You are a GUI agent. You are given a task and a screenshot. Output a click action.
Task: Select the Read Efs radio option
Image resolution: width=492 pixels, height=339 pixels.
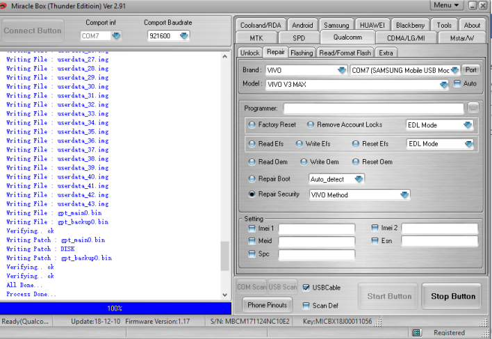(252, 144)
